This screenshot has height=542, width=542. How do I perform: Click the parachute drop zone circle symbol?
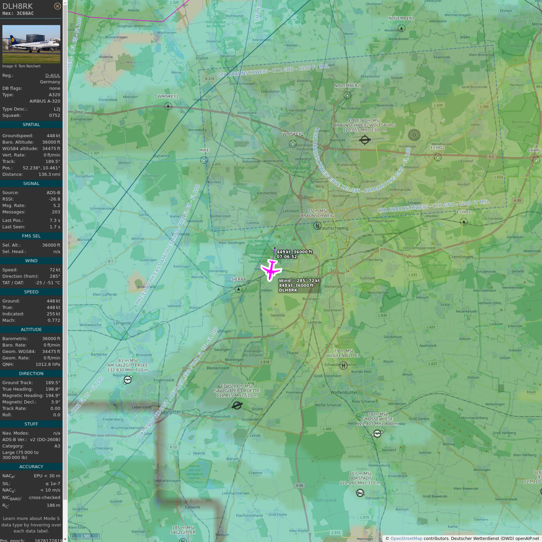[x=414, y=135]
